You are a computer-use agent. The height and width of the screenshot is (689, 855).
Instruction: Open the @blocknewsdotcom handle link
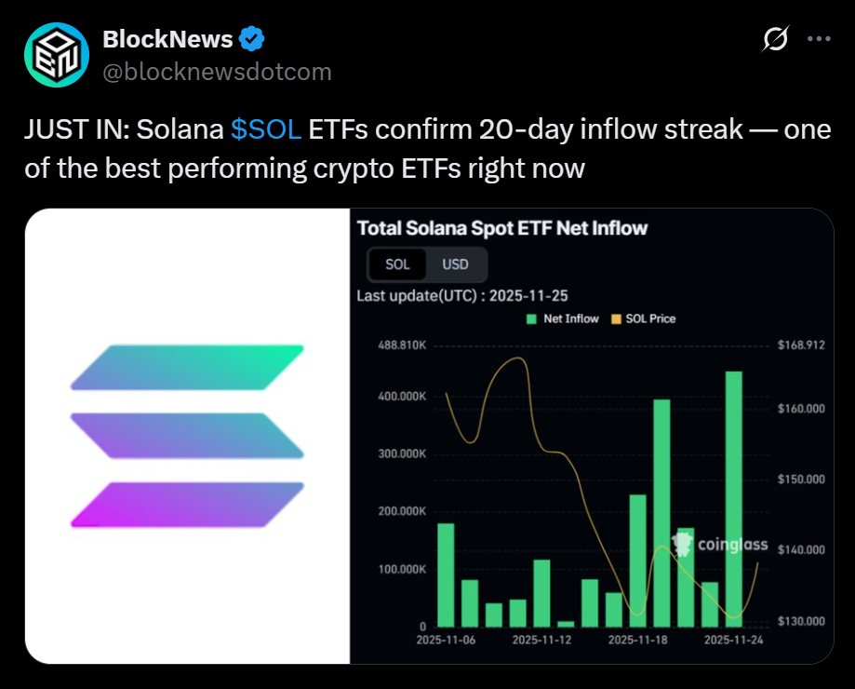click(x=216, y=72)
